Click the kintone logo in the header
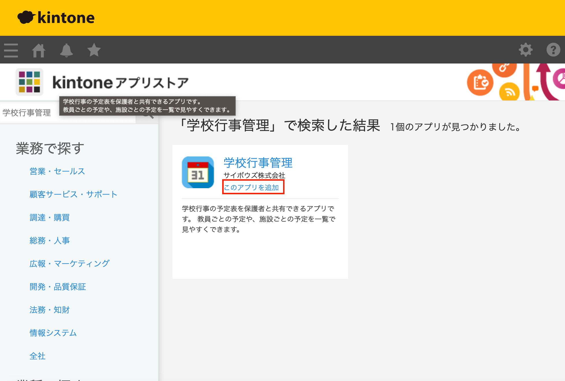 (56, 18)
